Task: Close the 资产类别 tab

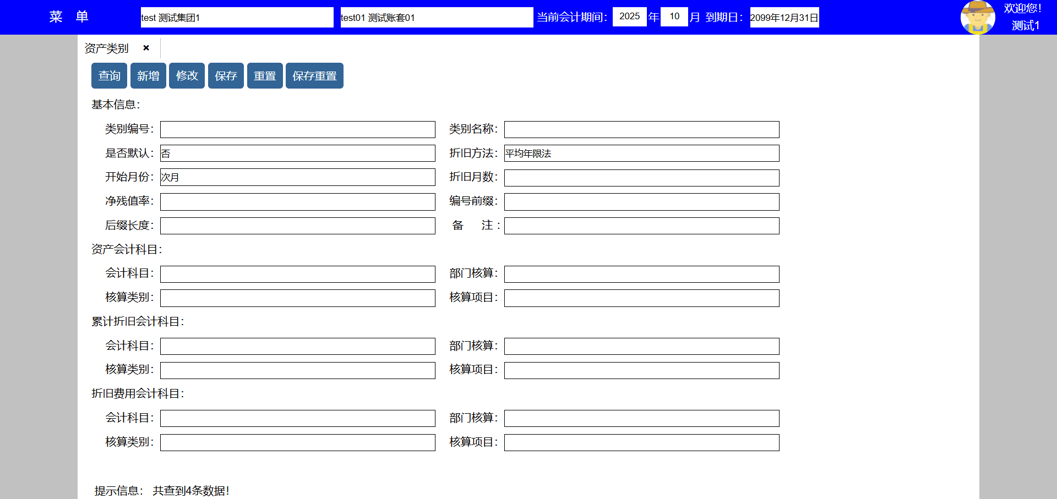Action: pyautogui.click(x=146, y=48)
